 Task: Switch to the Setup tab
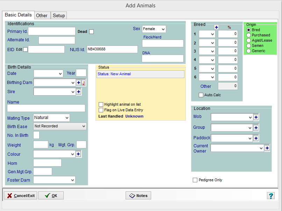click(59, 15)
